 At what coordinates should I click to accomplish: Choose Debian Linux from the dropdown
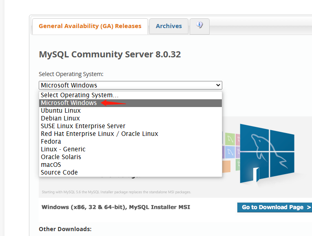(131, 118)
